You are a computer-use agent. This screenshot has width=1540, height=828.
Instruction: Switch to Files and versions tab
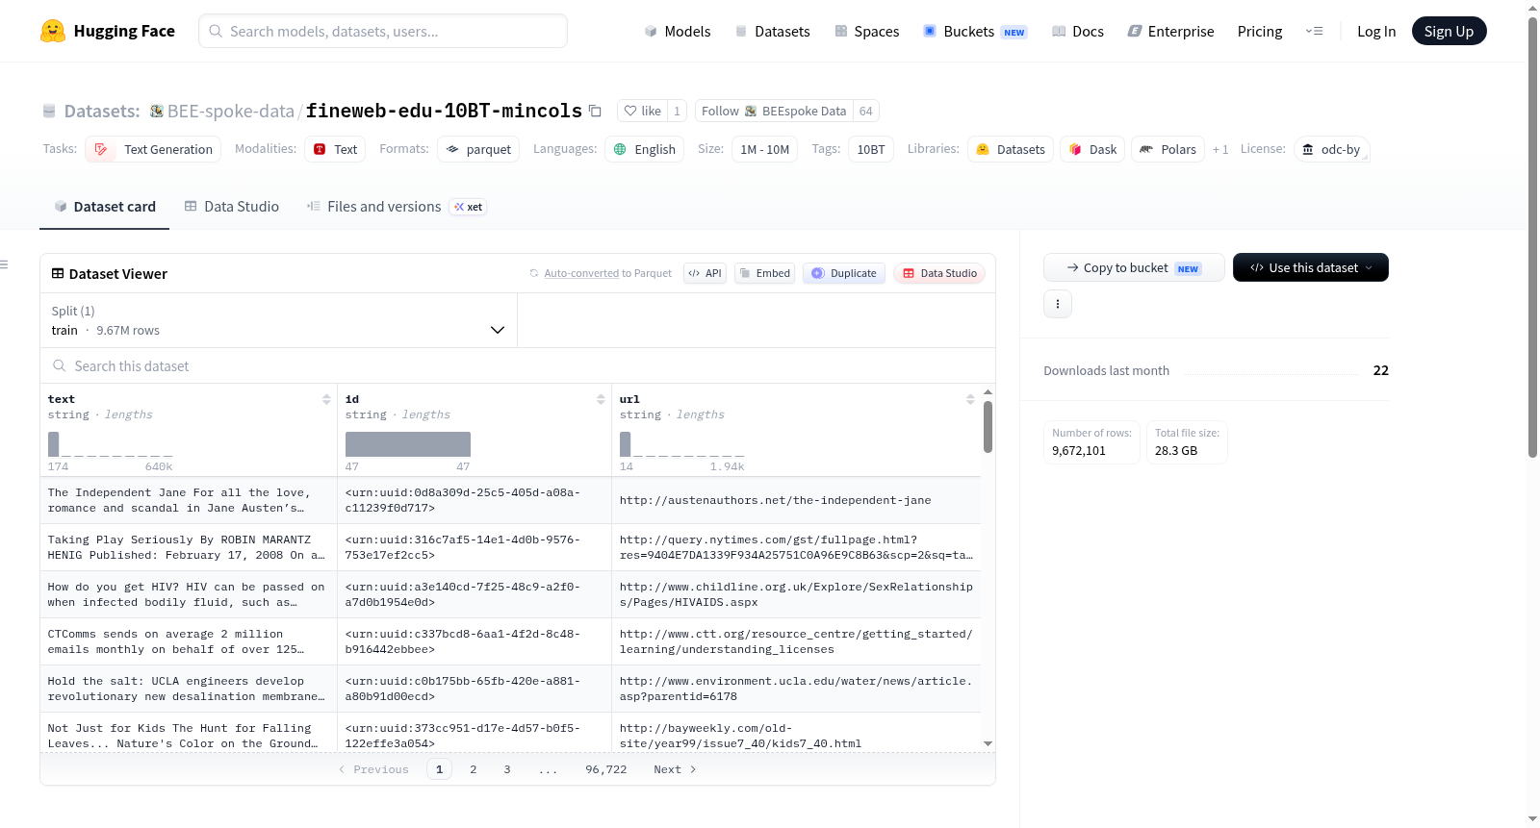pyautogui.click(x=397, y=207)
